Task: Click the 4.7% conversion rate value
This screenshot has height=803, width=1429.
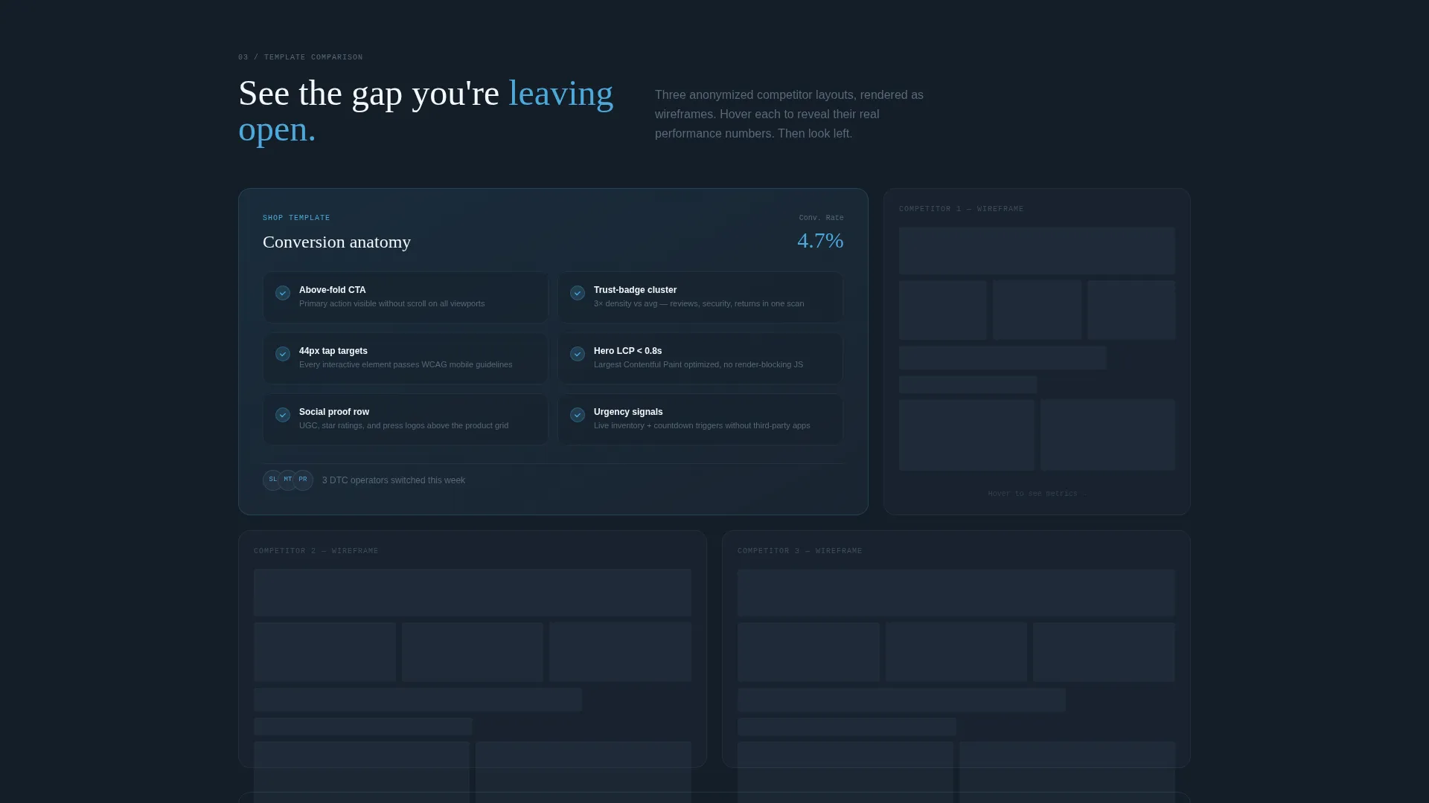Action: pyautogui.click(x=820, y=241)
